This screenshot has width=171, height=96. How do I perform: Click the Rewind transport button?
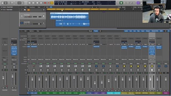[29, 3]
